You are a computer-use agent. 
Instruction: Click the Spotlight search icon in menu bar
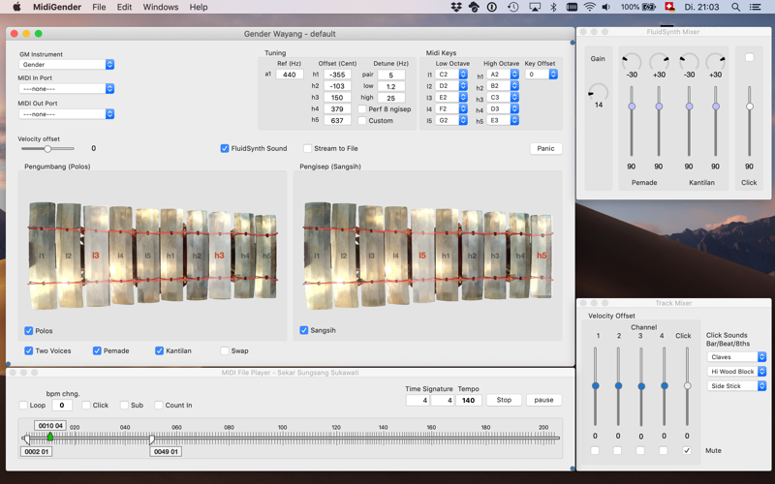point(735,7)
